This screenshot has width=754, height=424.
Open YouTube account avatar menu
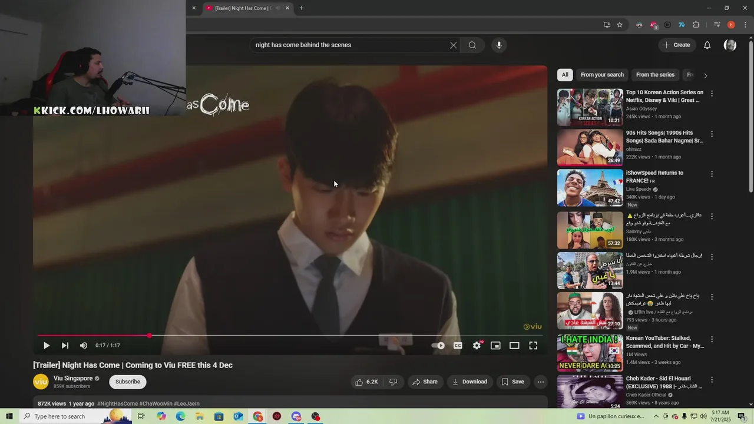(x=730, y=45)
